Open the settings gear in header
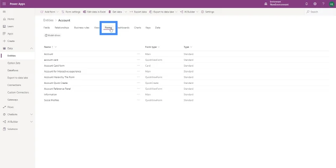 click(315, 4)
